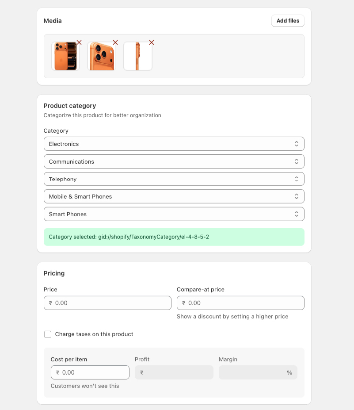Open the Electronics category dropdown
354x410 pixels.
click(174, 143)
